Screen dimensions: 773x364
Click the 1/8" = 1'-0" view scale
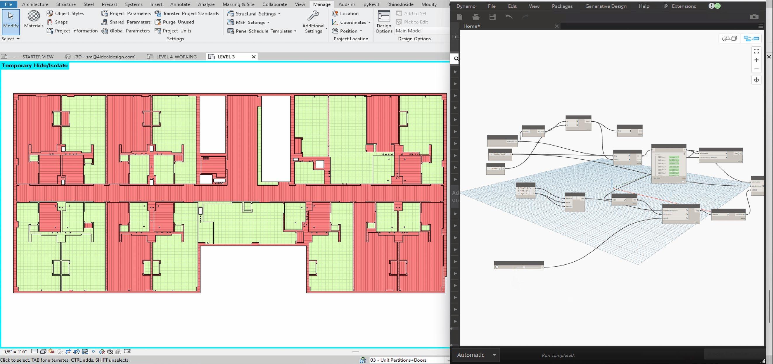[15, 351]
